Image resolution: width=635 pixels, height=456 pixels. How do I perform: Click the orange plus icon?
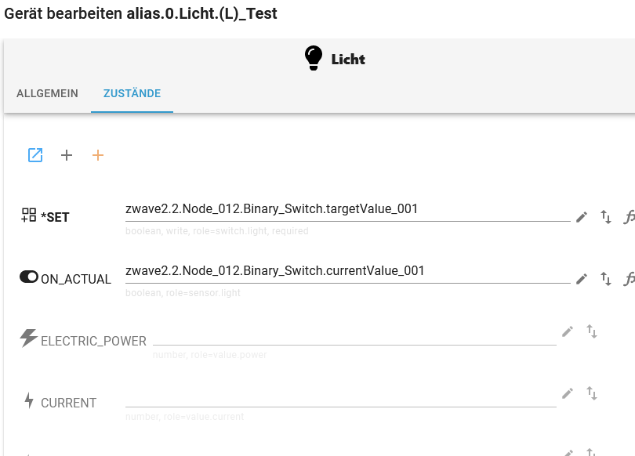98,155
